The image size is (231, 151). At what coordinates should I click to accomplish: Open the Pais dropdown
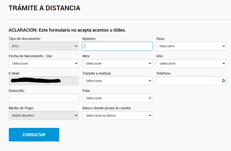tap(118, 98)
